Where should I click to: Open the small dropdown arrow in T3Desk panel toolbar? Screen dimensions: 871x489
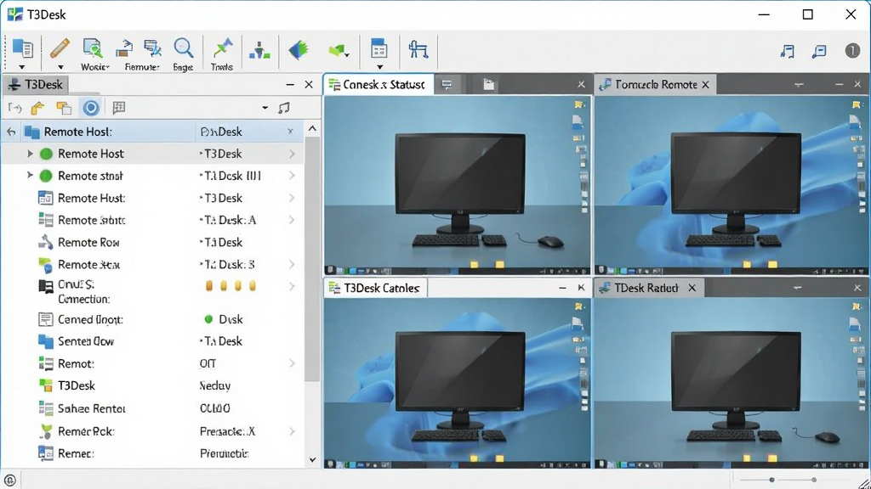click(x=265, y=108)
